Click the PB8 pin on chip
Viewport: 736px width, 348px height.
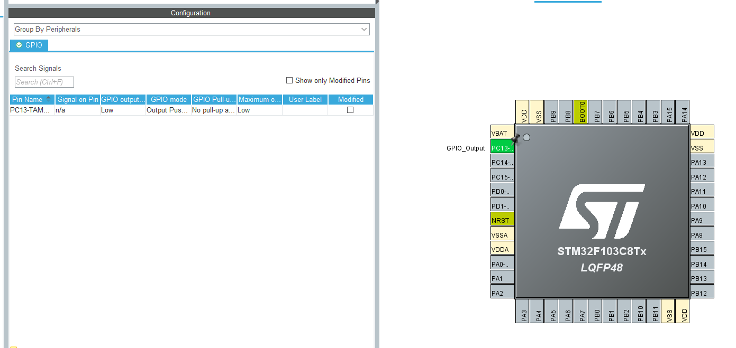click(566, 112)
